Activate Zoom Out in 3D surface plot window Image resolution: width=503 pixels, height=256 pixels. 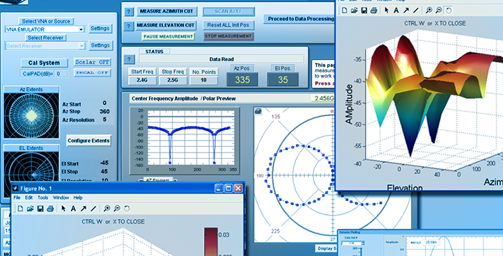pos(438,10)
